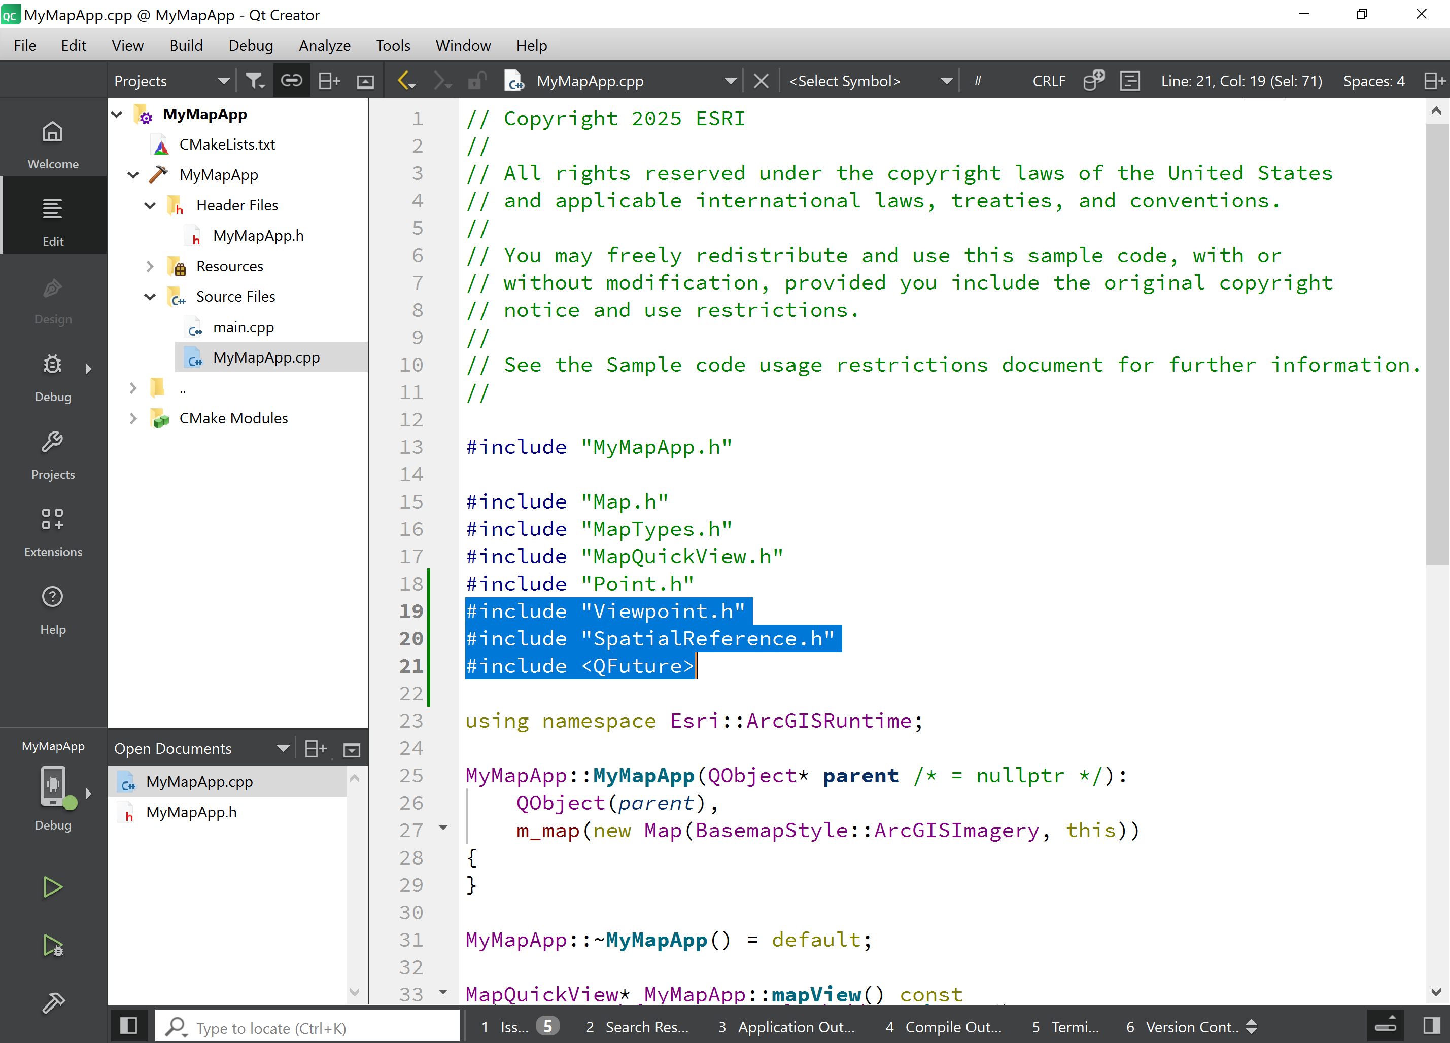Start debugging with the Run-Debug icon
The width and height of the screenshot is (1450, 1043).
[52, 945]
